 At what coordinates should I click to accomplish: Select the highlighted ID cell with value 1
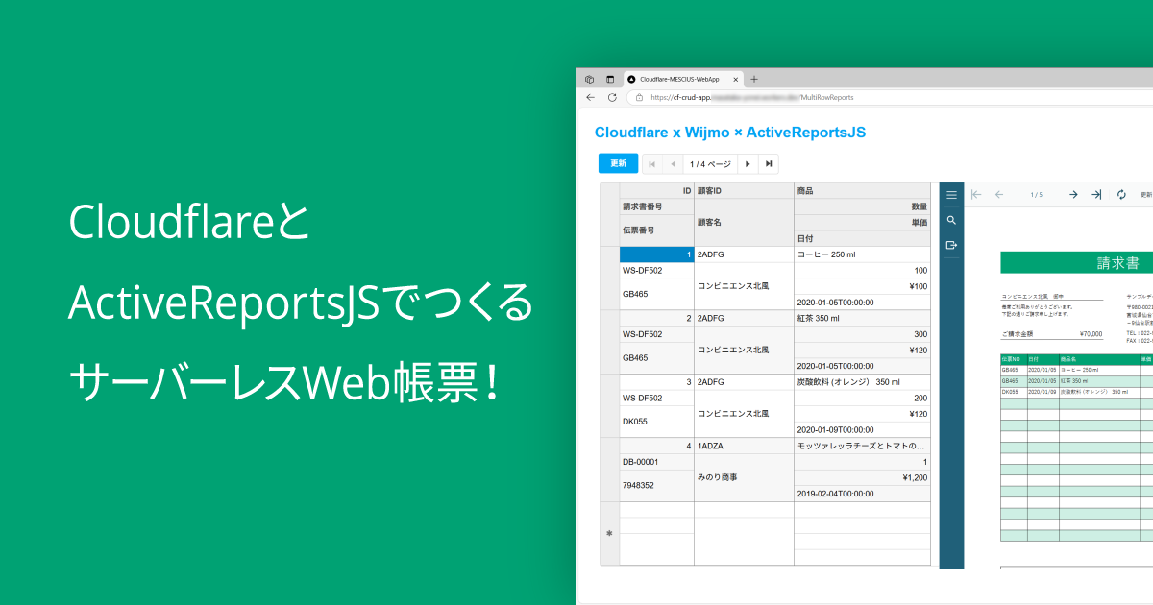point(656,254)
